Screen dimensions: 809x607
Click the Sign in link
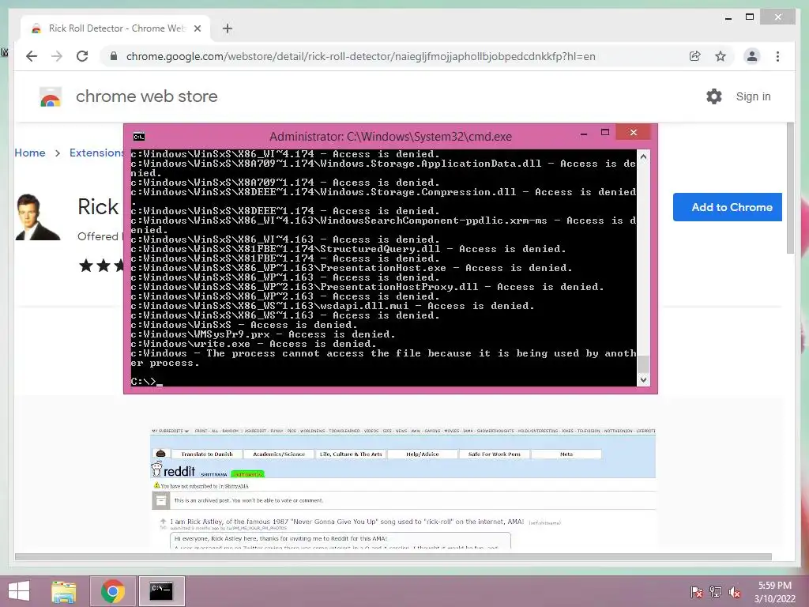pos(753,96)
